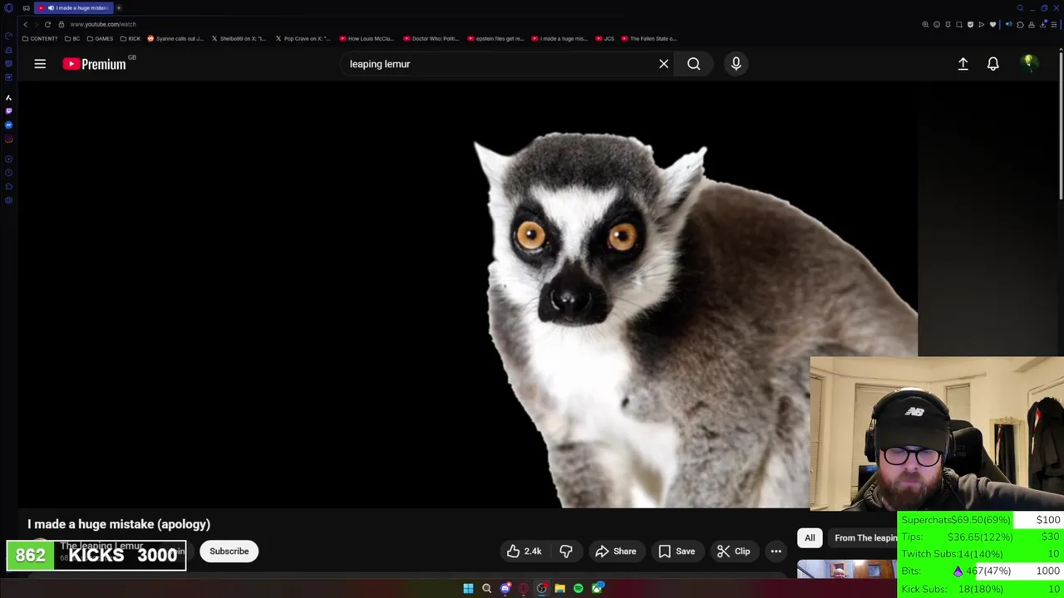Open Spotify from taskbar
This screenshot has width=1064, height=598.
(x=578, y=588)
